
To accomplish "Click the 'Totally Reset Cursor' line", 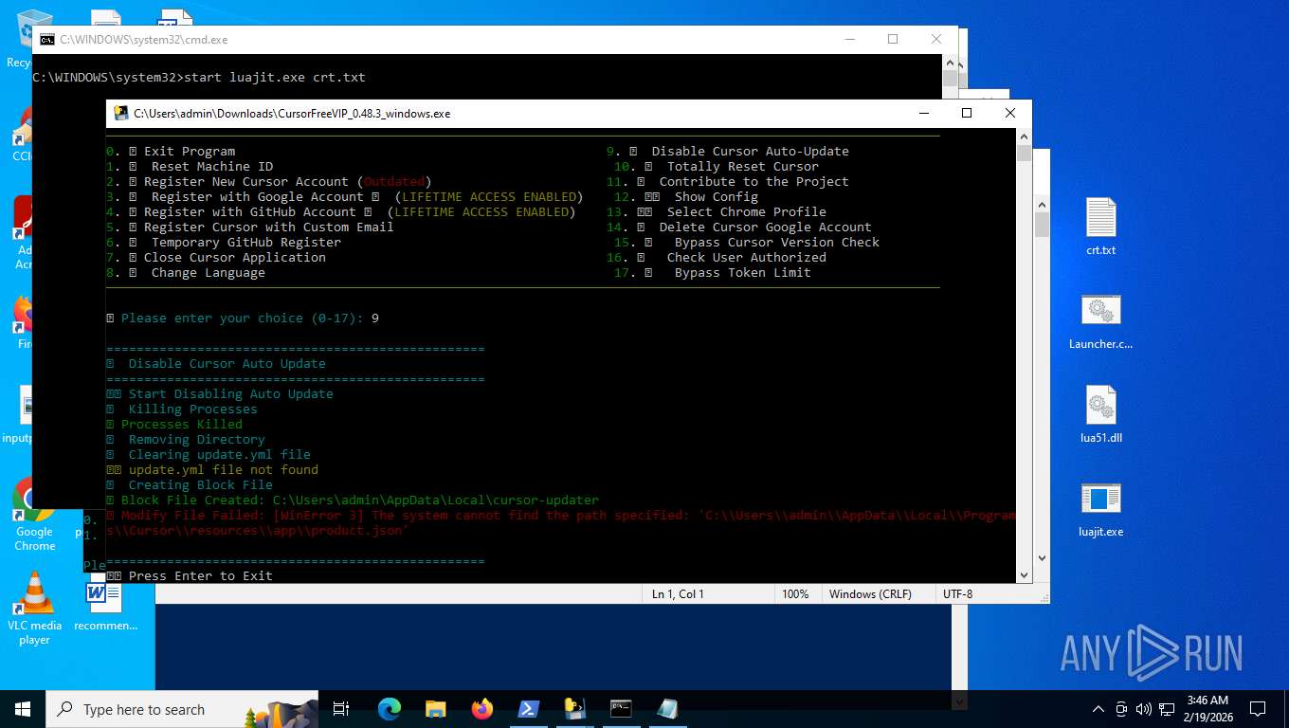I will coord(717,167).
